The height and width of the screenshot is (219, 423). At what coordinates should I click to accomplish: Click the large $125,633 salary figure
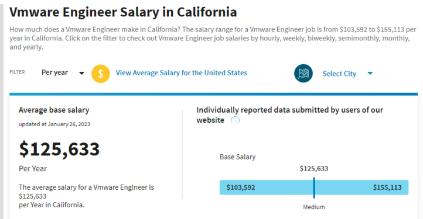tap(59, 149)
